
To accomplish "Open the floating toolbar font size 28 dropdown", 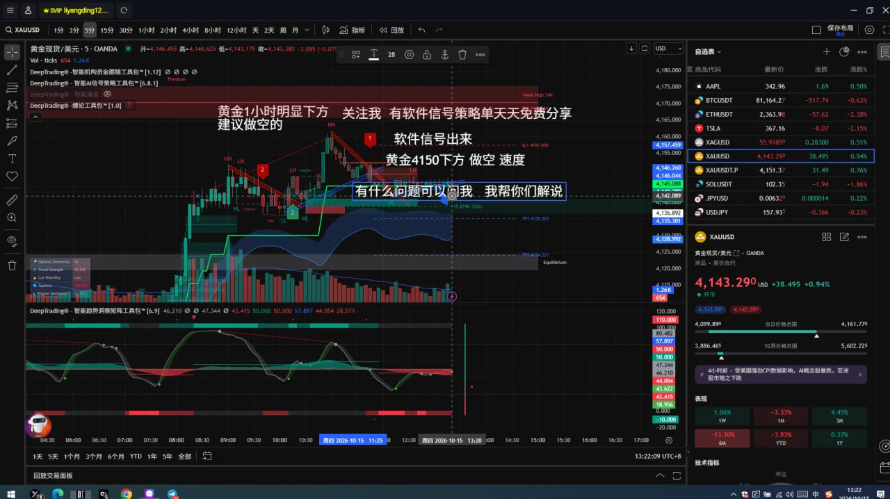I will coord(391,54).
